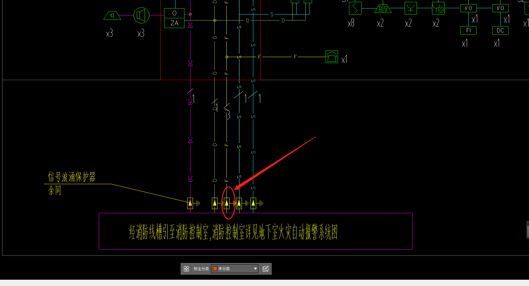Viewport: 529px width, 286px height.
Task: Select the I/O module box above DC
Action: (500, 8)
